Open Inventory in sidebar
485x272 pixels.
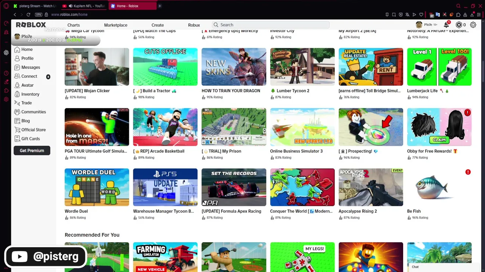pos(27,94)
